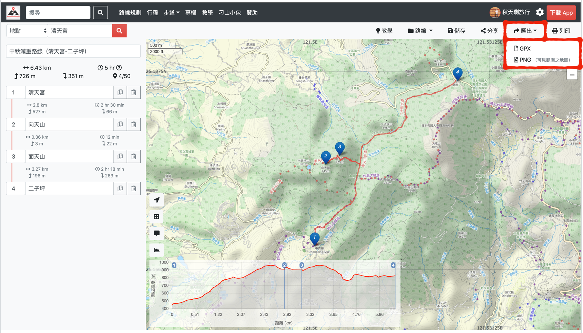Click the locate-me arrow on map
Image resolution: width=583 pixels, height=333 pixels.
point(156,200)
